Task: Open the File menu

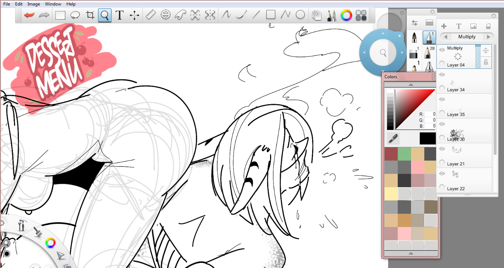Action: [7, 4]
